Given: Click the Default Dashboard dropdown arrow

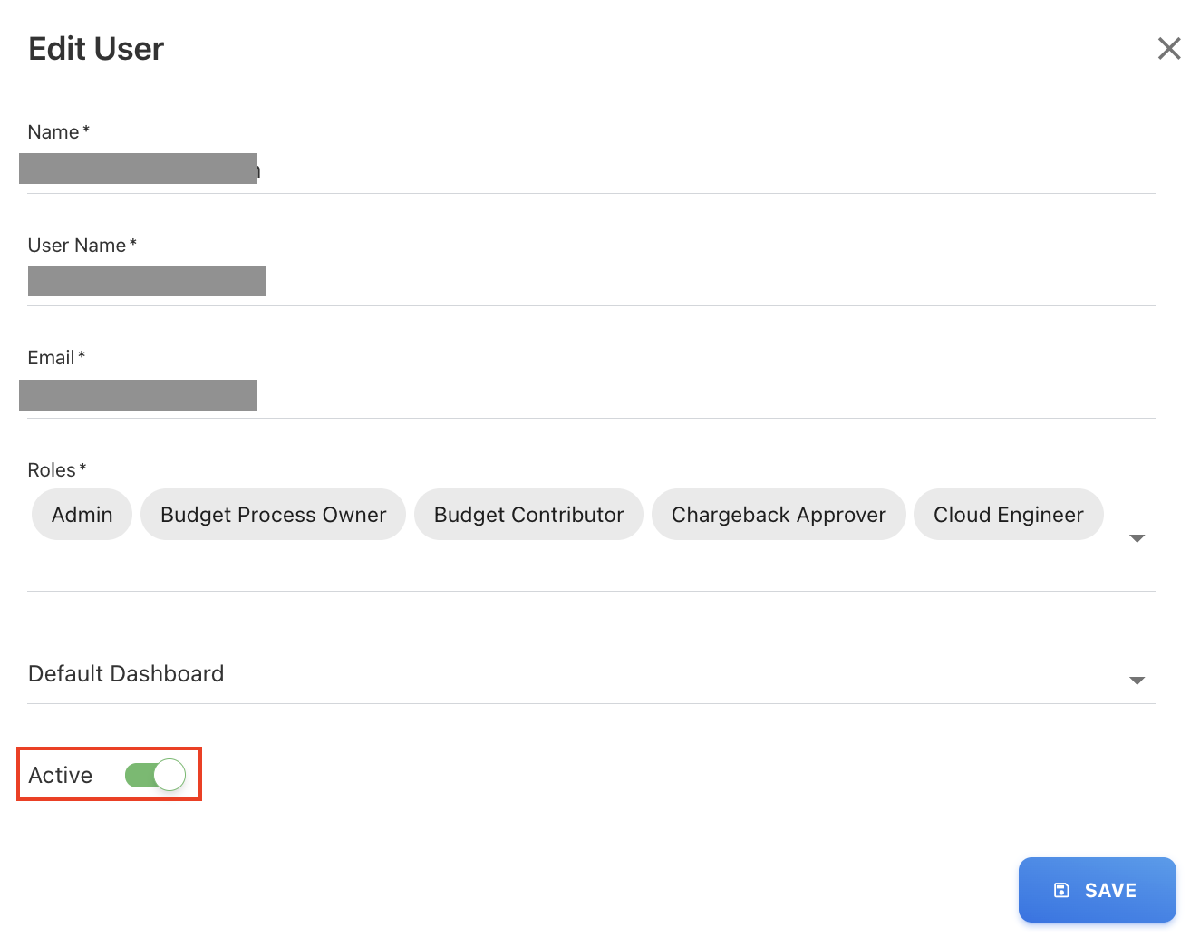Looking at the screenshot, I should [1137, 681].
